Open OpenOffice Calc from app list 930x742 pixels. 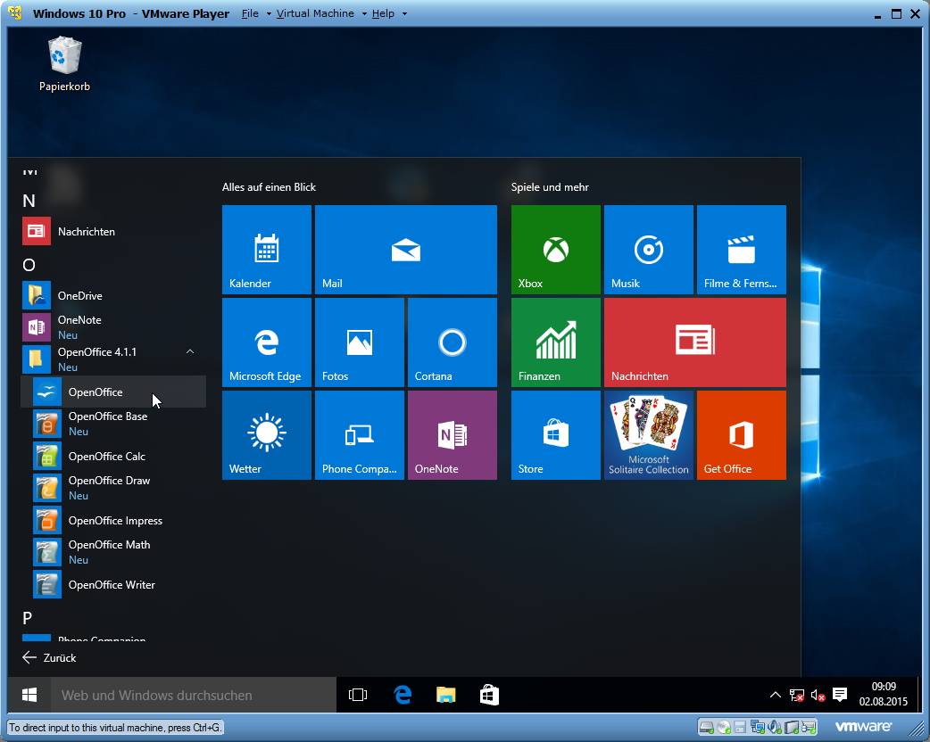(106, 457)
